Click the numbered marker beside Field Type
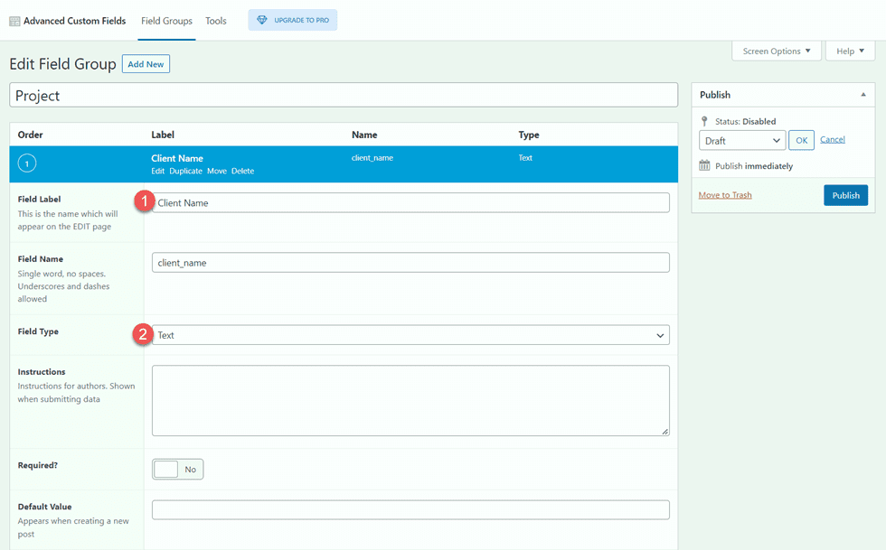This screenshot has height=550, width=886. [x=145, y=331]
